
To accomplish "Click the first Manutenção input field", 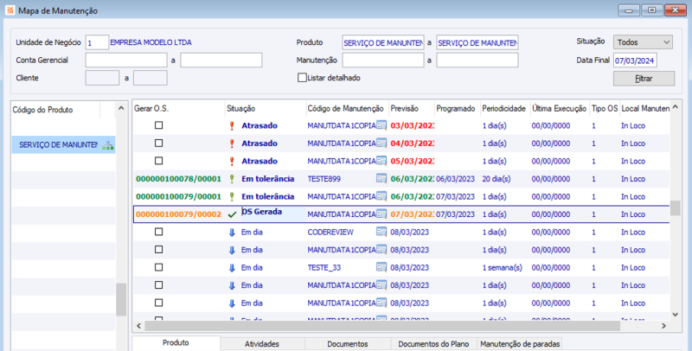I will click(383, 60).
